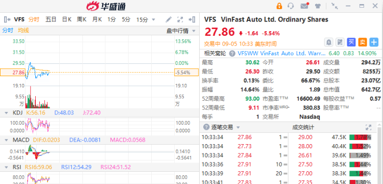Toggle the 分时 line display
The width and height of the screenshot is (383, 184).
click(x=8, y=31)
